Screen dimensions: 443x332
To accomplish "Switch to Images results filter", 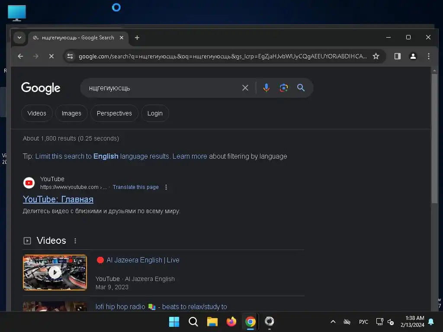I will (x=71, y=113).
